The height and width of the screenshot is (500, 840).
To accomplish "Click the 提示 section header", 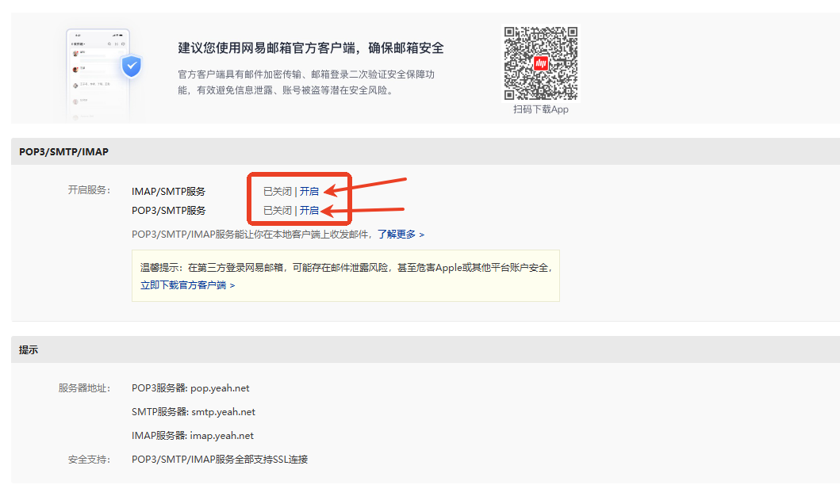I will (x=29, y=349).
